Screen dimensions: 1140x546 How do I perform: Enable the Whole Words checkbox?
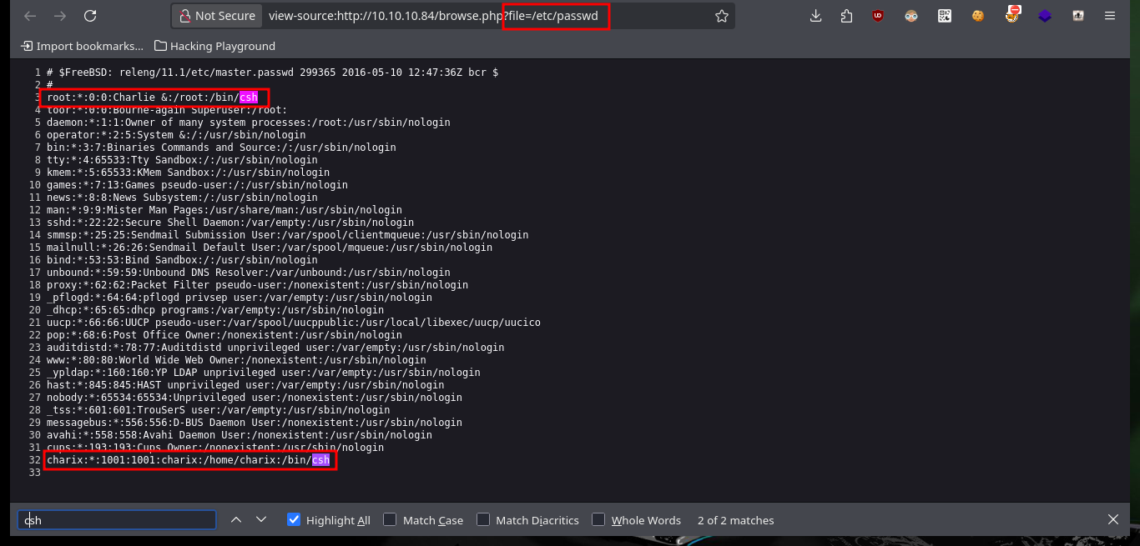[x=598, y=519]
